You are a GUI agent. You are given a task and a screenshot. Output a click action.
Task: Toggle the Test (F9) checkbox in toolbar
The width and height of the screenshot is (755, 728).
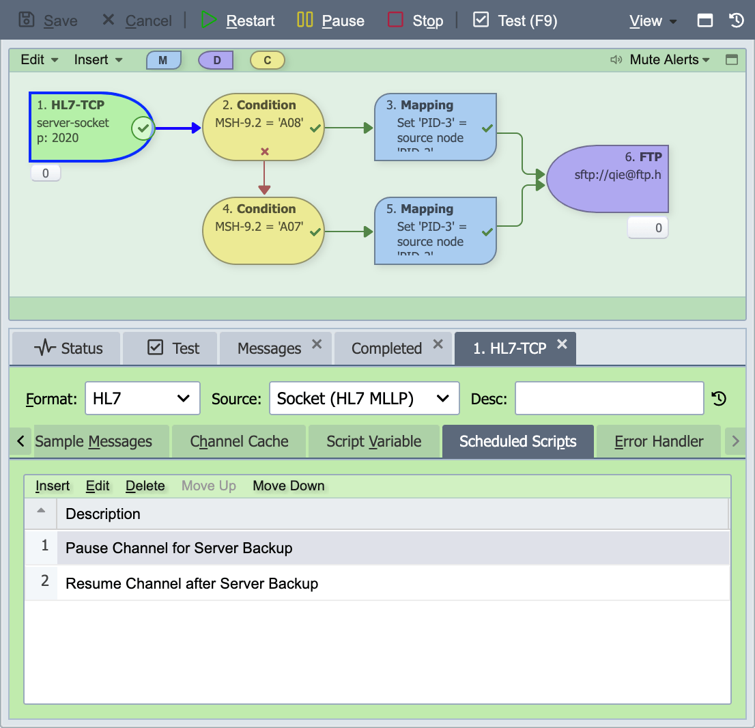point(481,20)
